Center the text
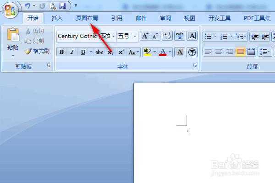This screenshot has height=183, width=275. (x=219, y=52)
